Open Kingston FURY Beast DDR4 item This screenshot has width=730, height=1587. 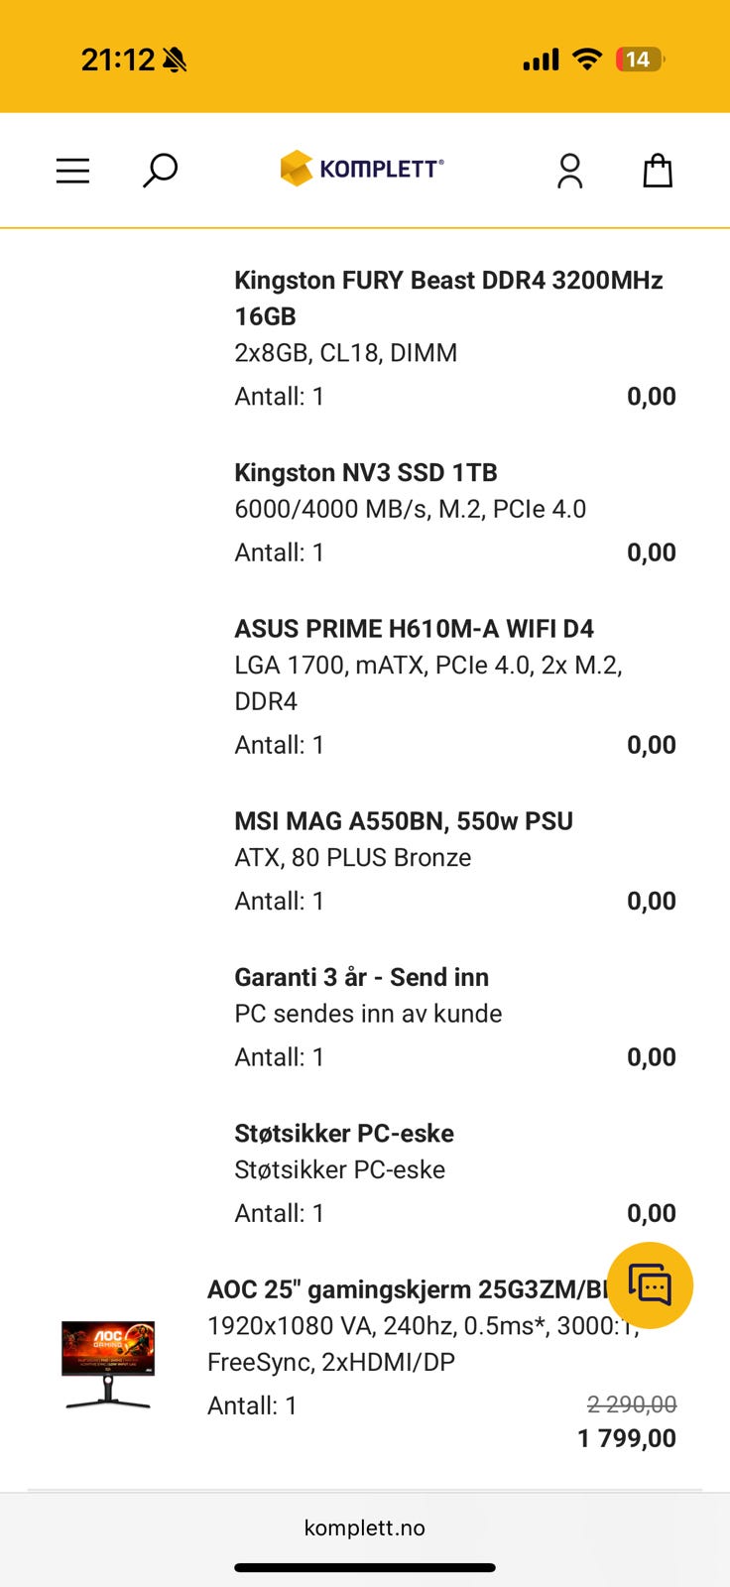[x=448, y=298]
